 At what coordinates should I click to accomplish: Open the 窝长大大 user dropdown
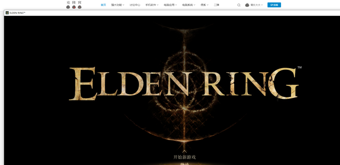coord(257,5)
